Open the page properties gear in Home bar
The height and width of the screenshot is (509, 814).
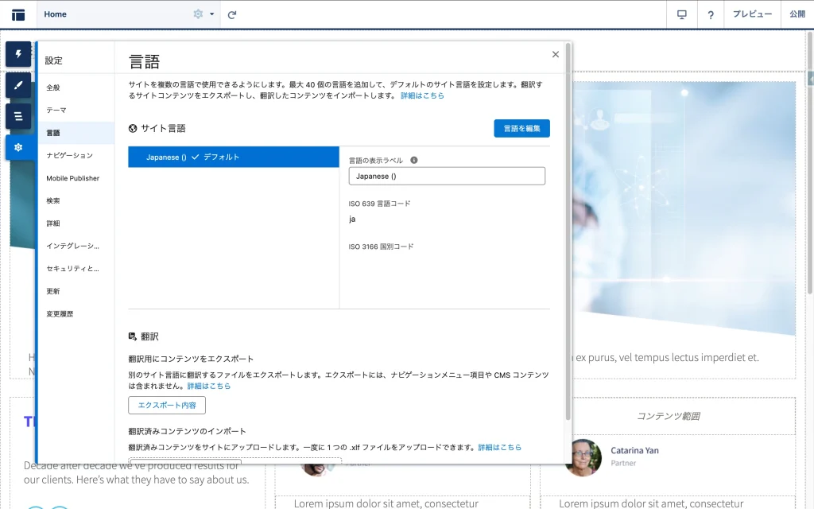click(198, 14)
